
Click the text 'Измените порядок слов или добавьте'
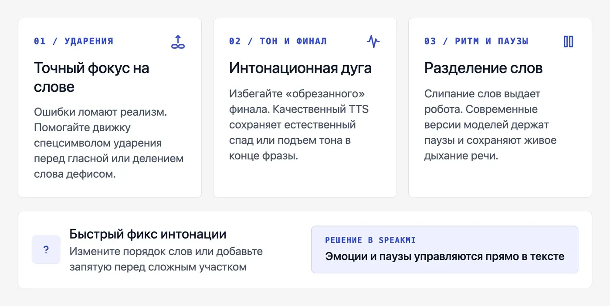166,252
